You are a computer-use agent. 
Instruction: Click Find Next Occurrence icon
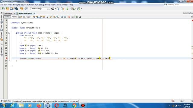[40, 17]
